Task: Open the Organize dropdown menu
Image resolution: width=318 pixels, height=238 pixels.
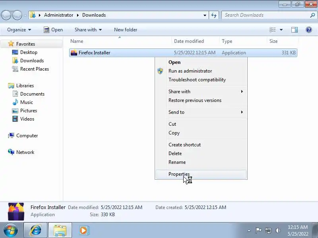Action: click(19, 30)
